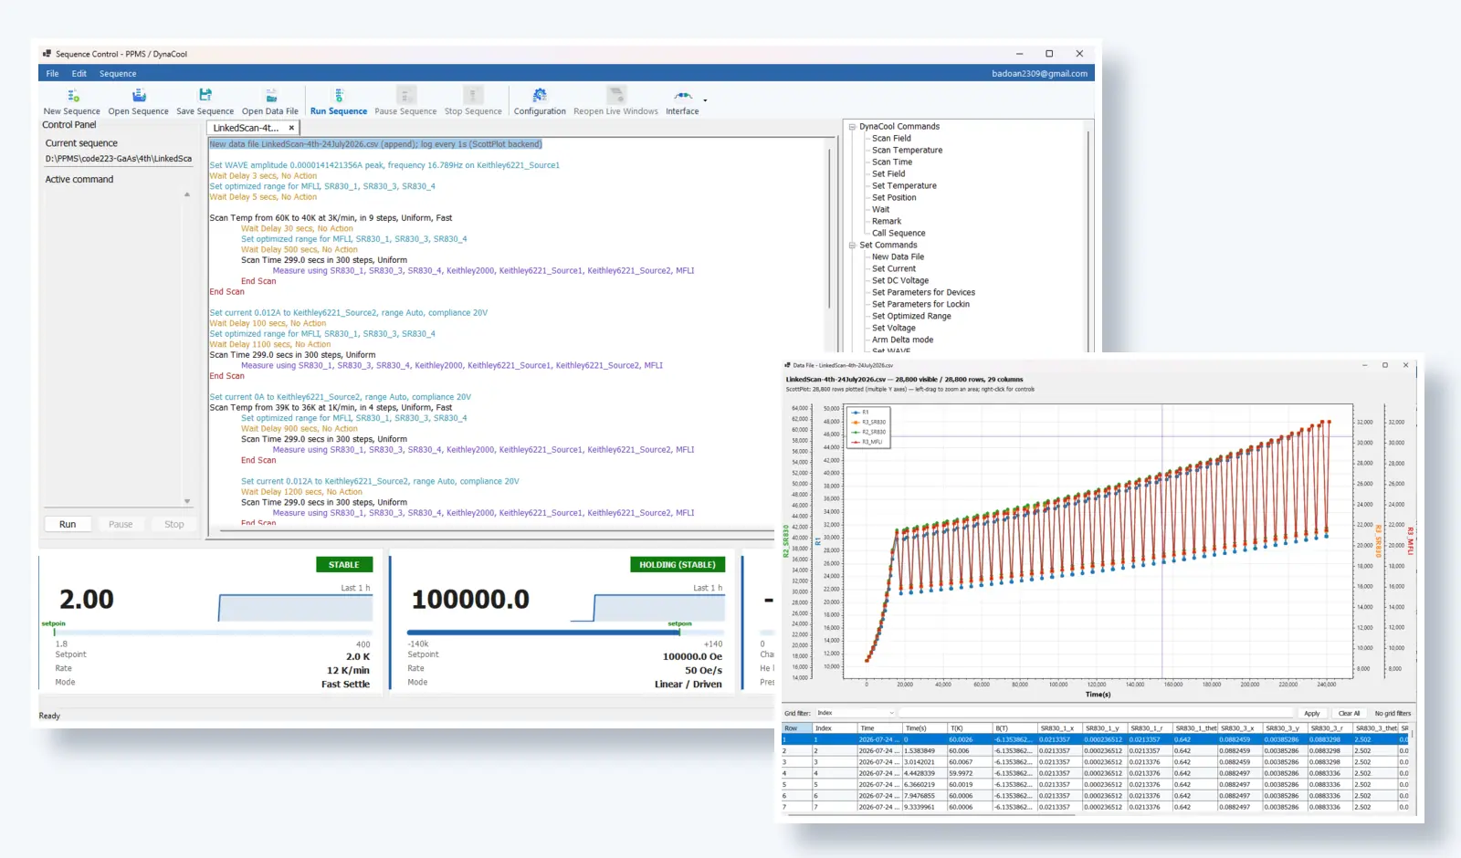Collapse the Set Commands tree node
Image resolution: width=1461 pixels, height=858 pixels.
click(852, 246)
